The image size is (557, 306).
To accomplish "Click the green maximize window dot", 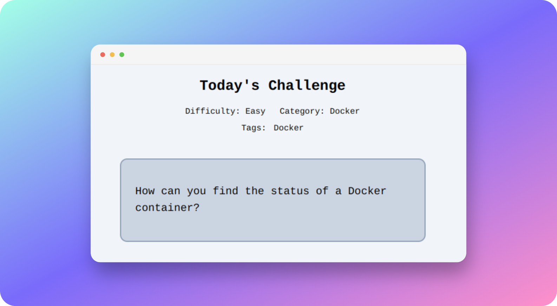I will pos(122,55).
